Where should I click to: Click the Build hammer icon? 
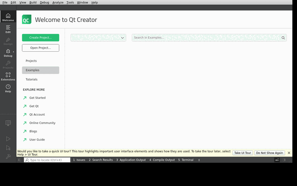pyautogui.click(x=8, y=157)
